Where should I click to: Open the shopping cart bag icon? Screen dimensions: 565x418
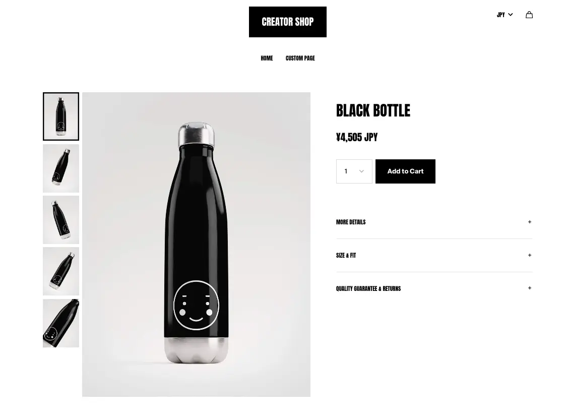click(529, 15)
